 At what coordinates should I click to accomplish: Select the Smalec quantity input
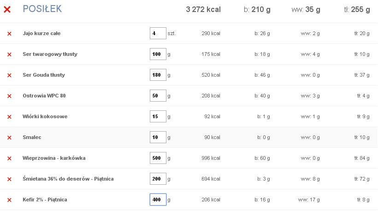pos(158,137)
